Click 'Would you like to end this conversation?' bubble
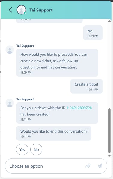The image size is (113, 179). (x=54, y=133)
